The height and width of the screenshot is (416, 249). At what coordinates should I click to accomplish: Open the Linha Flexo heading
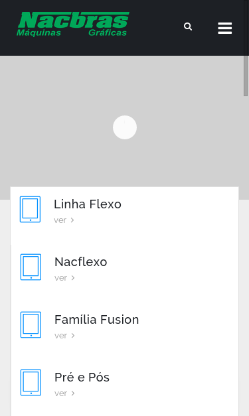[x=88, y=204]
